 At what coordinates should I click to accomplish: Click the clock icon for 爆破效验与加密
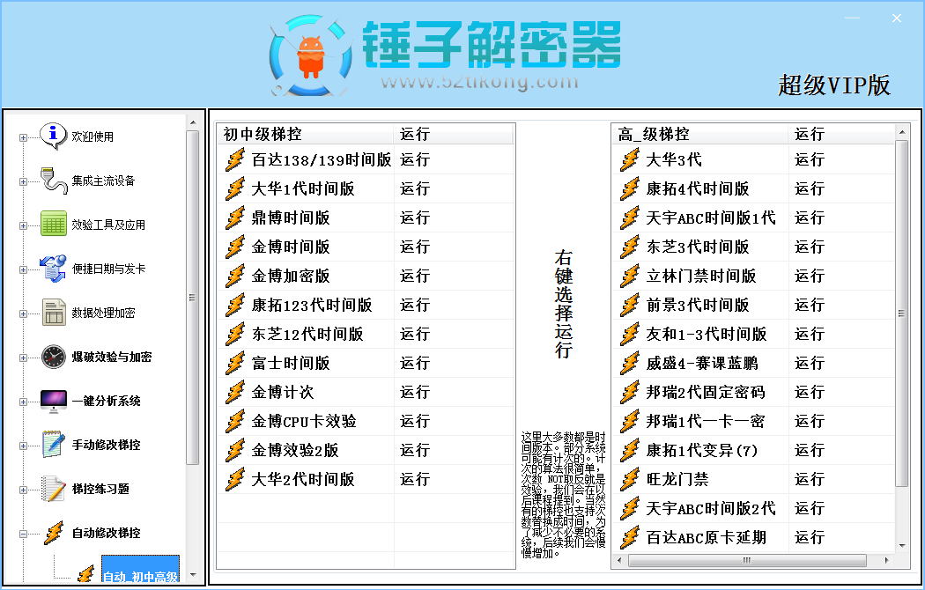(x=54, y=357)
